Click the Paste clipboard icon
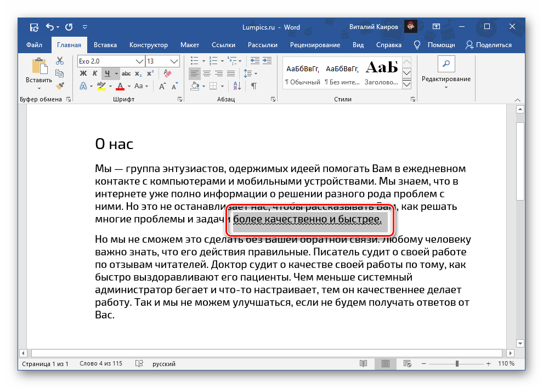 click(x=39, y=66)
